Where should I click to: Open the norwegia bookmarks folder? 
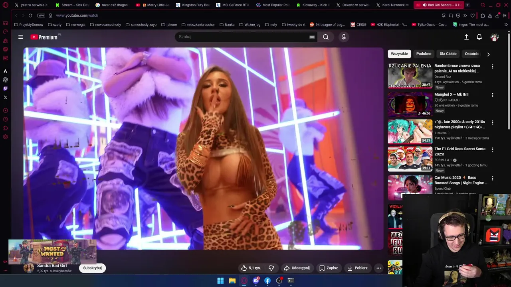coord(75,25)
